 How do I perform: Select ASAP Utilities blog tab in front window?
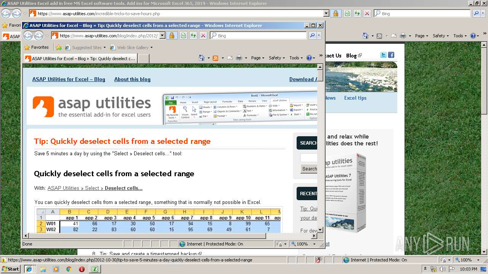[80, 59]
